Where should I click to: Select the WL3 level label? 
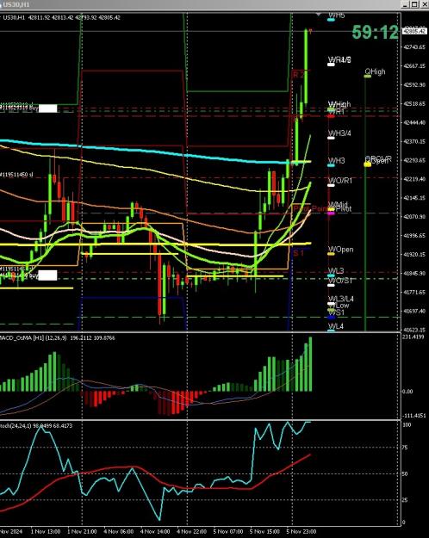pyautogui.click(x=336, y=271)
